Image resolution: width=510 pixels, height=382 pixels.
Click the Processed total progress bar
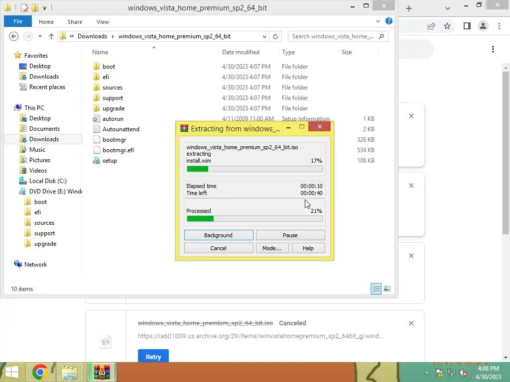(x=255, y=219)
